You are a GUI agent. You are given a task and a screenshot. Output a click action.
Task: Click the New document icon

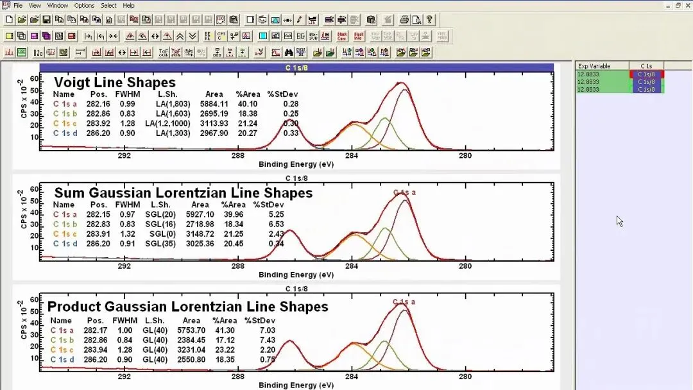[x=9, y=20]
